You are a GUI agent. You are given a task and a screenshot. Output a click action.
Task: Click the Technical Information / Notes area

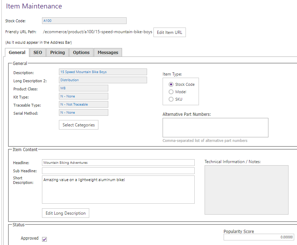pos(247,190)
